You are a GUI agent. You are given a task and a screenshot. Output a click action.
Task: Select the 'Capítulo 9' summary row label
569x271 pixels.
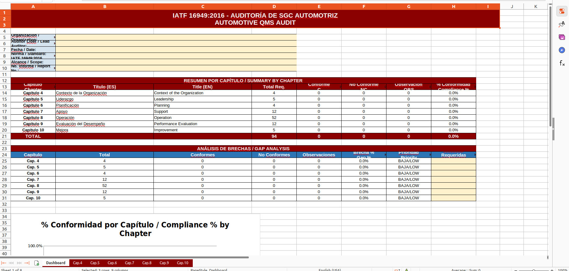click(x=33, y=124)
